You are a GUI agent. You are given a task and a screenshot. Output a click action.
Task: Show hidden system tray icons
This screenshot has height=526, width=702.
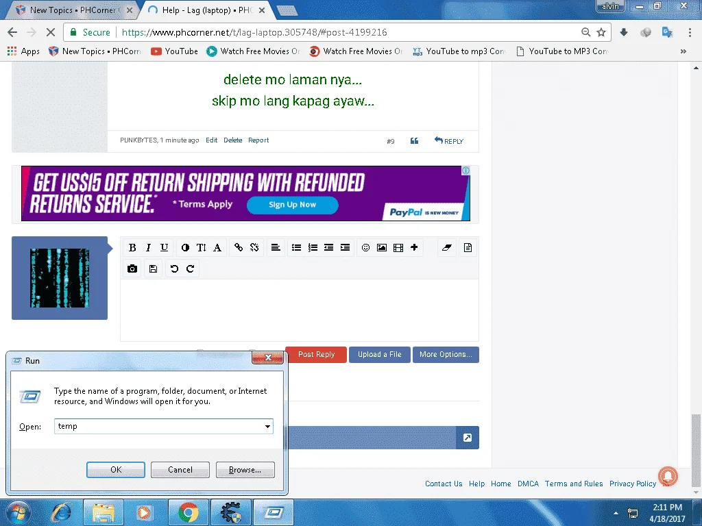616,513
